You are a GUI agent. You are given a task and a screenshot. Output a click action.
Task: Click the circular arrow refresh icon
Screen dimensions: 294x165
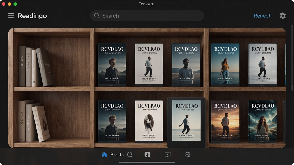click(x=130, y=154)
